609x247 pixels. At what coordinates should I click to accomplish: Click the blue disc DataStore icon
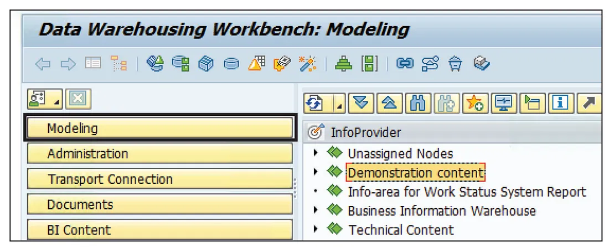coord(231,64)
